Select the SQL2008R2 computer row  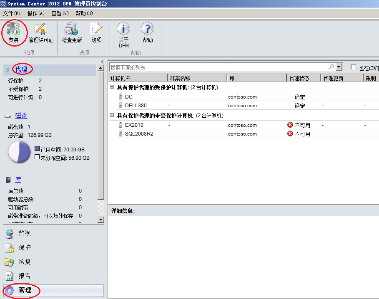coord(248,133)
